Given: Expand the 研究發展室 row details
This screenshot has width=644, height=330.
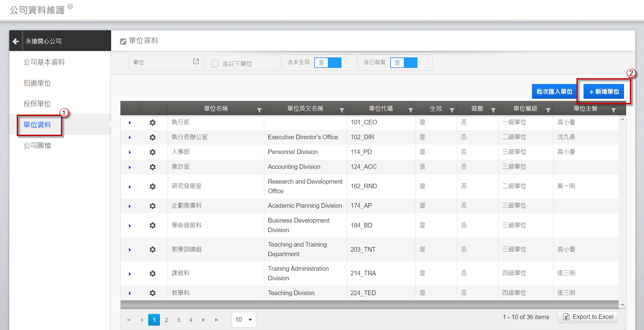Looking at the screenshot, I should [130, 187].
